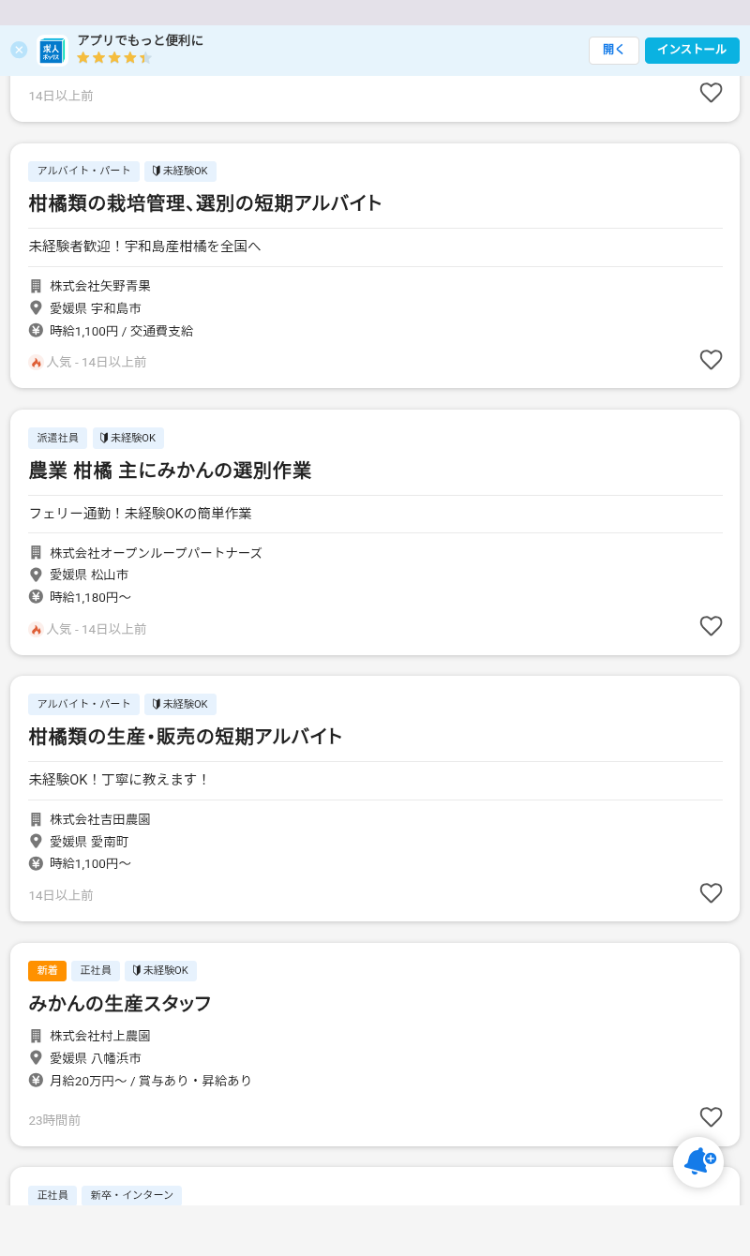Tap the インストール button
This screenshot has width=750, height=1256.
(x=692, y=51)
